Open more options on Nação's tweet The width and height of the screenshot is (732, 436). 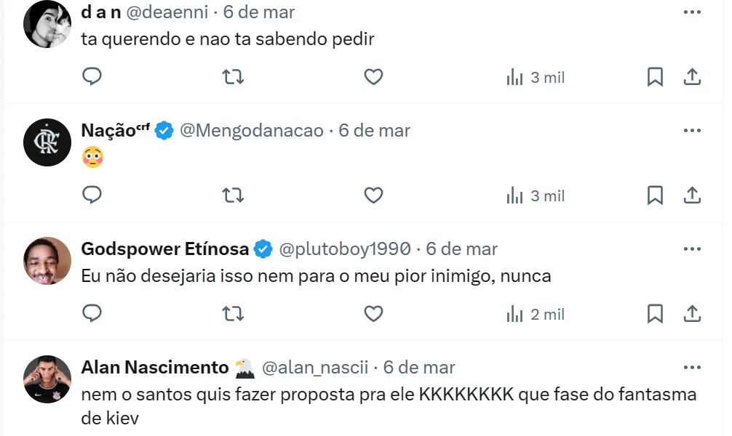tap(692, 130)
